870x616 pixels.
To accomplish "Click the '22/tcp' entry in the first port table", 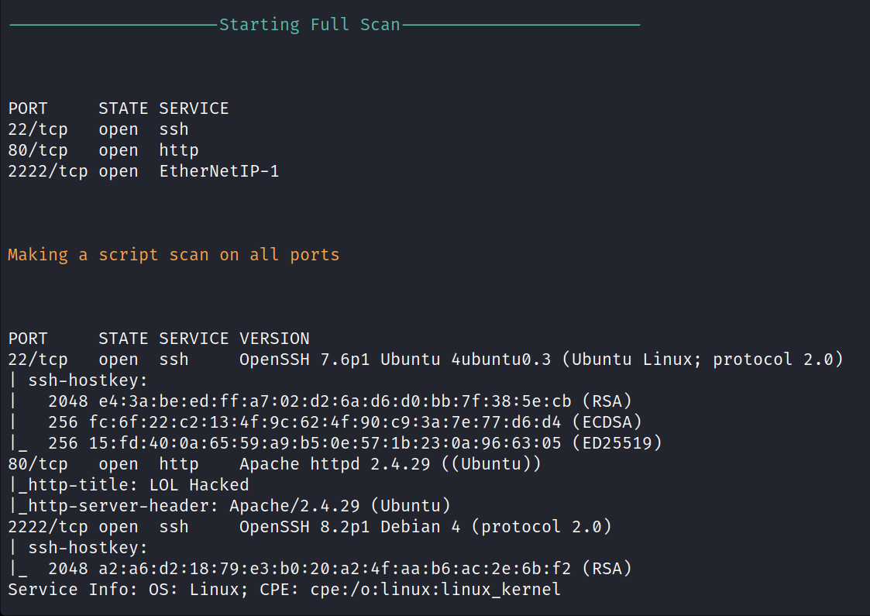I will click(x=38, y=129).
